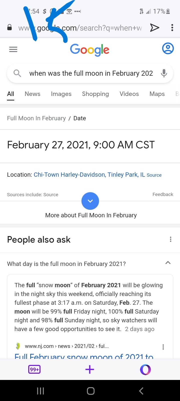Image resolution: width=180 pixels, height=401 pixels.
Task: Open the browser three-dot menu
Action: tap(172, 28)
